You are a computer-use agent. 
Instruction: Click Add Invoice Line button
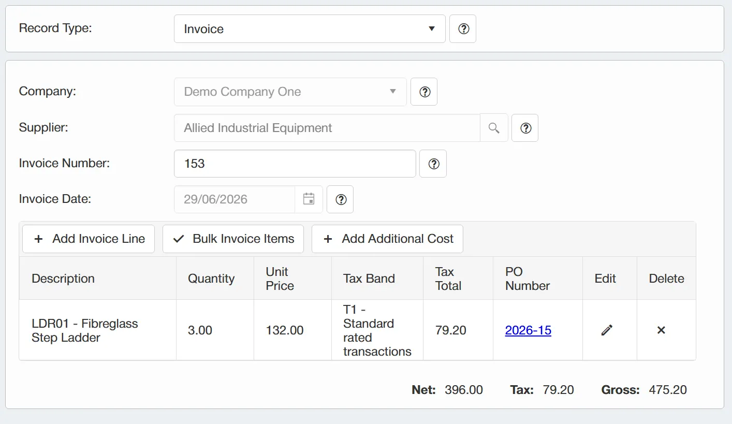tap(89, 239)
